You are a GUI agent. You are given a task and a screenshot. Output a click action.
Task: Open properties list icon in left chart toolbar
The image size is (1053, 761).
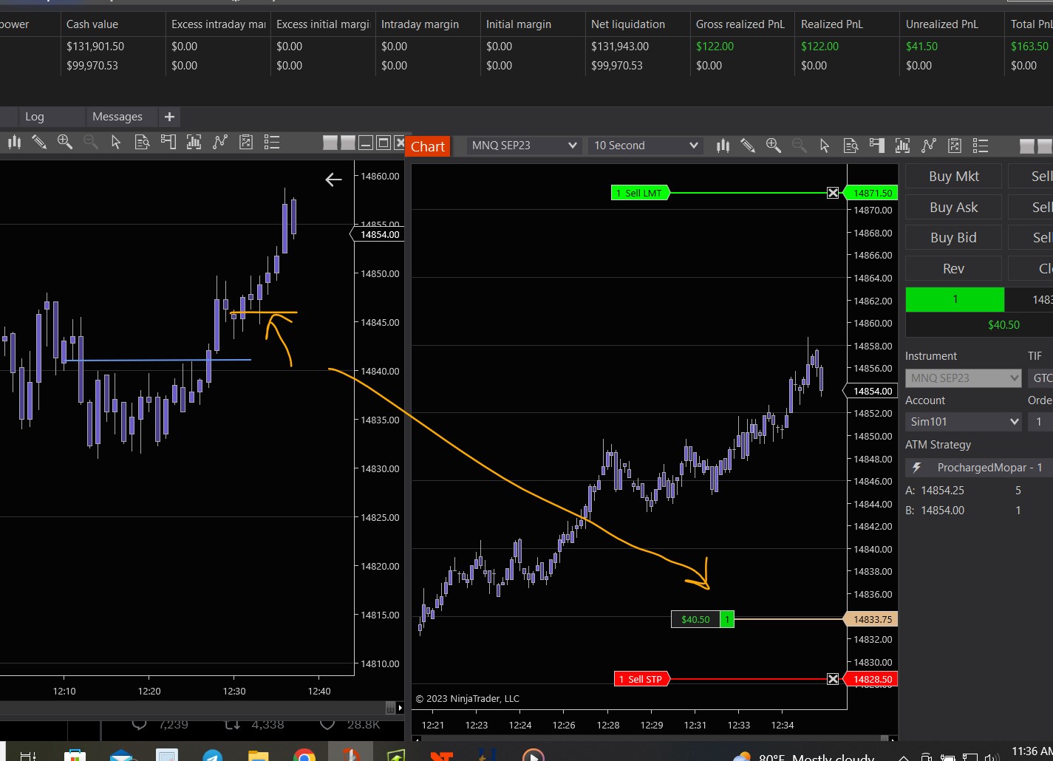(272, 143)
